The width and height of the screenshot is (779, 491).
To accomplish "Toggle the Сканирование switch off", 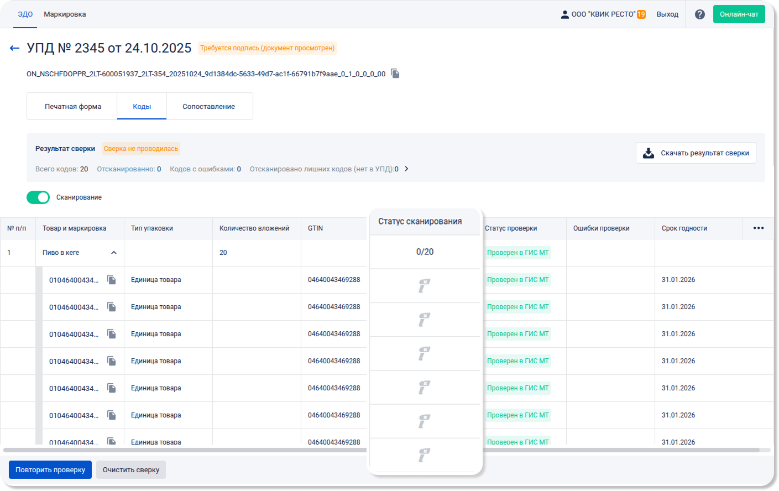I will tap(38, 197).
